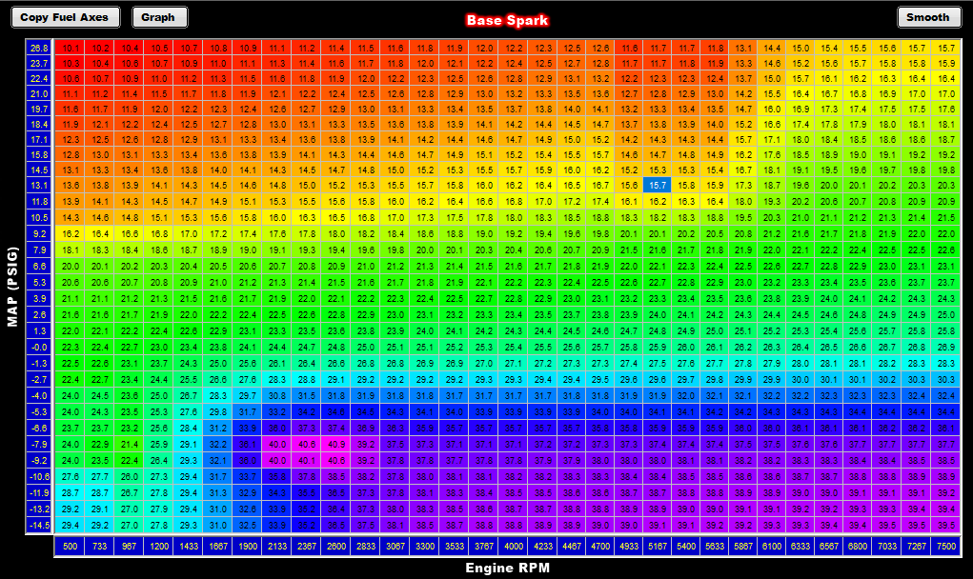Select the 7500 RPM axis cell
The height and width of the screenshot is (579, 973).
[946, 548]
